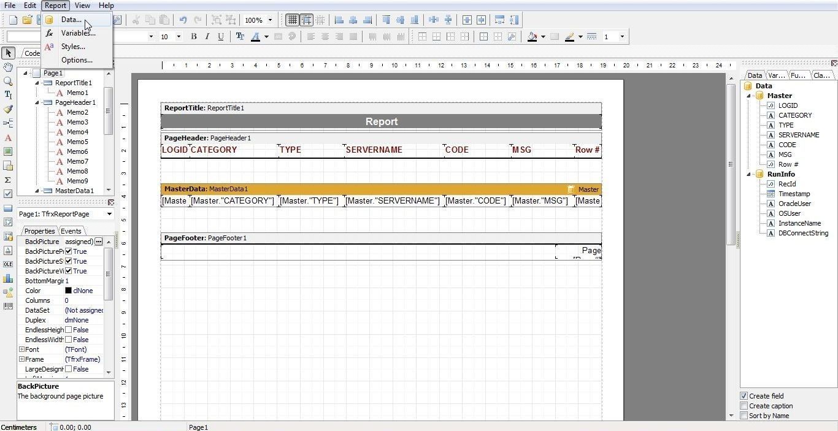Insert a Text object with the A tool
Screen dimensions: 838x431
[x=8, y=138]
